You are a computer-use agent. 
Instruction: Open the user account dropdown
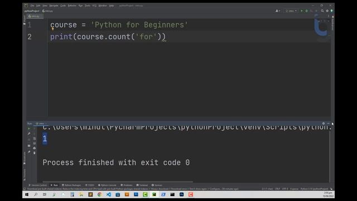coord(278,11)
